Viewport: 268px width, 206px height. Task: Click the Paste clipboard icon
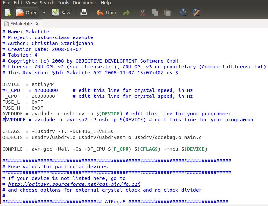(x=167, y=13)
